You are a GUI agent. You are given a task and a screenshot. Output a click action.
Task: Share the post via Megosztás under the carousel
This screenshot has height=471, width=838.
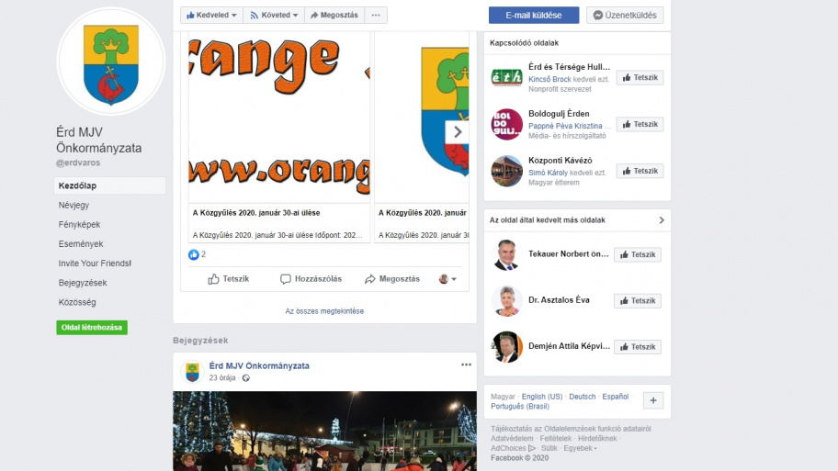tap(392, 279)
